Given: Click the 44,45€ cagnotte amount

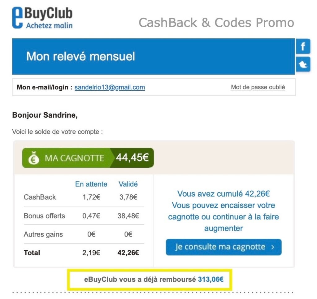Looking at the screenshot, I should pyautogui.click(x=132, y=157).
